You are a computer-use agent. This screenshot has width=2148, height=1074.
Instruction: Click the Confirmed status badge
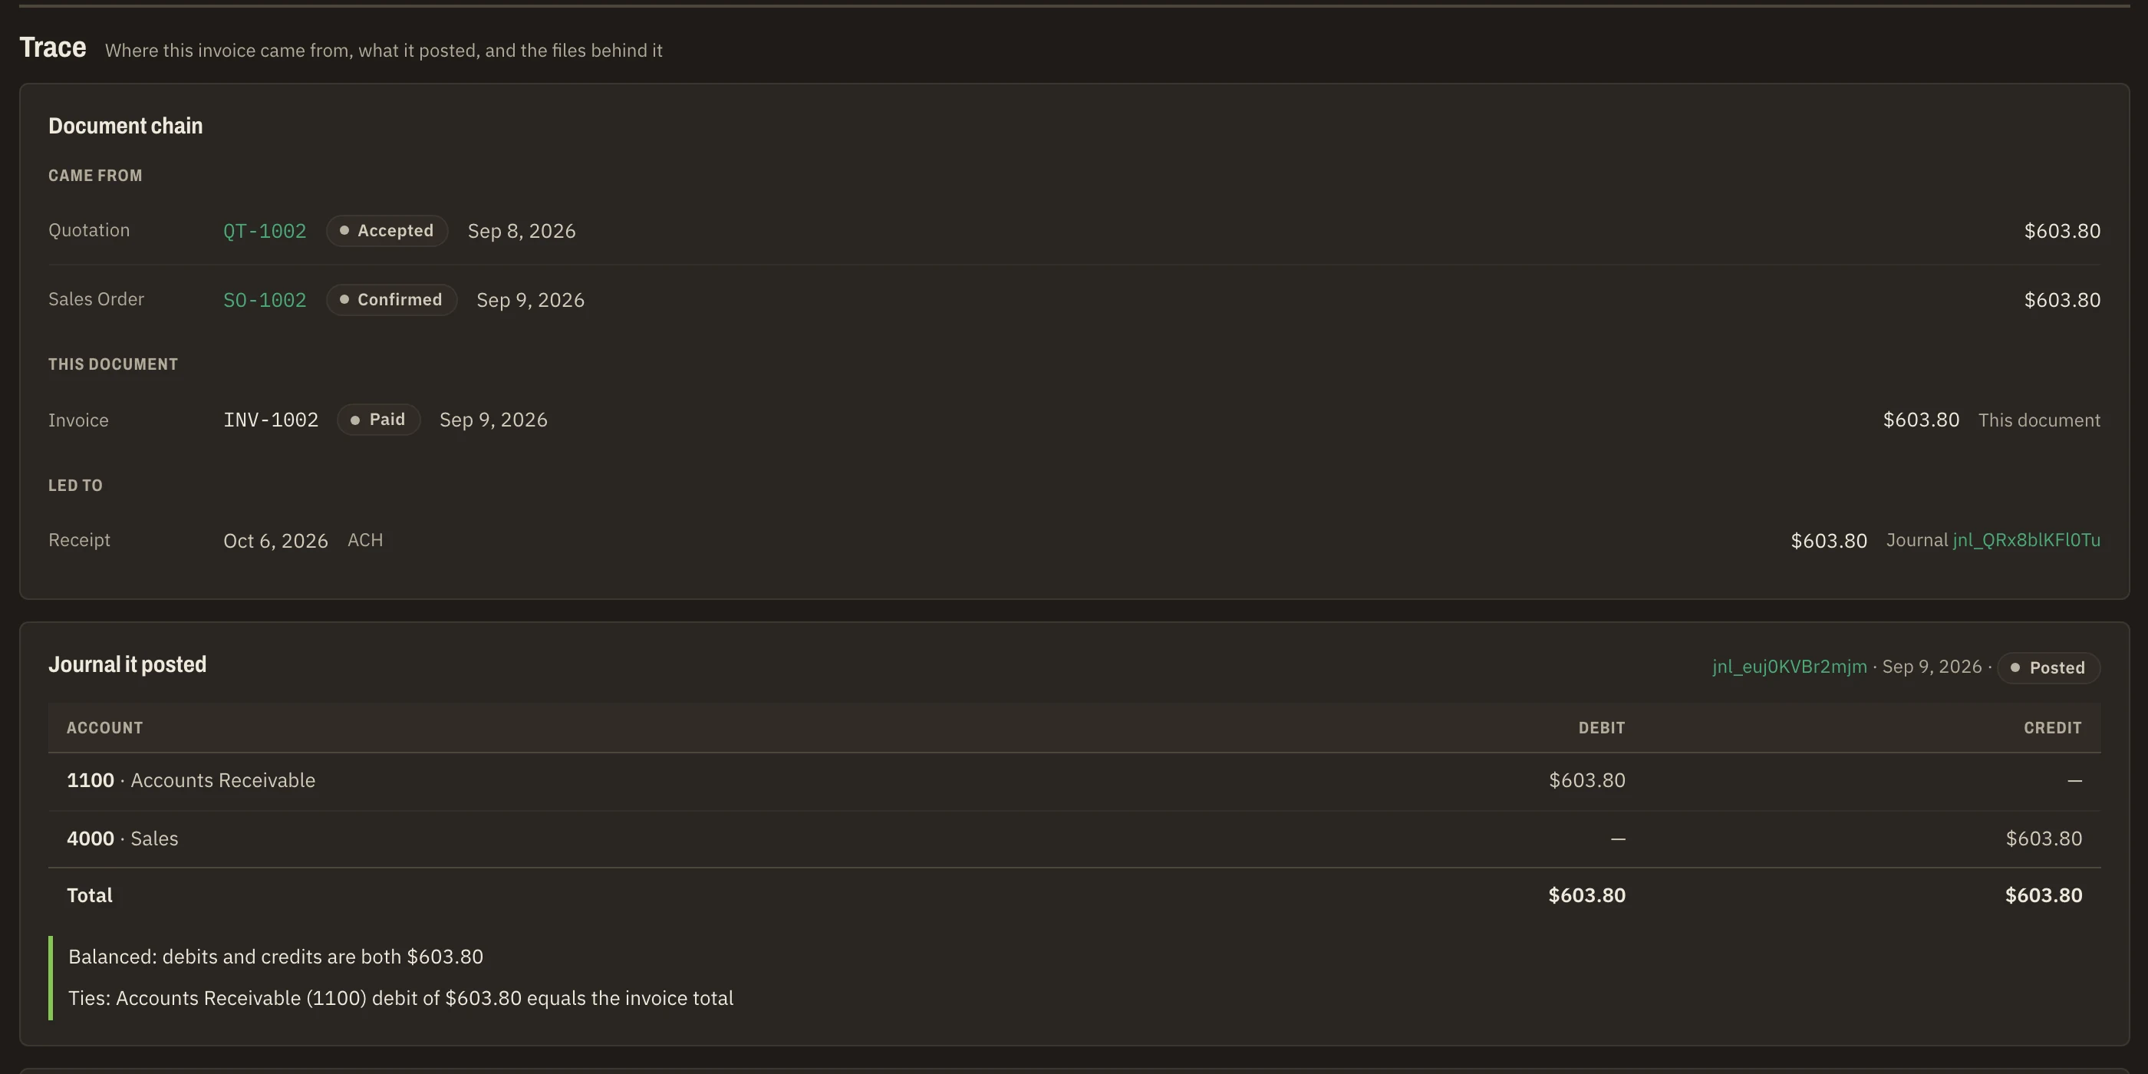pyautogui.click(x=391, y=300)
